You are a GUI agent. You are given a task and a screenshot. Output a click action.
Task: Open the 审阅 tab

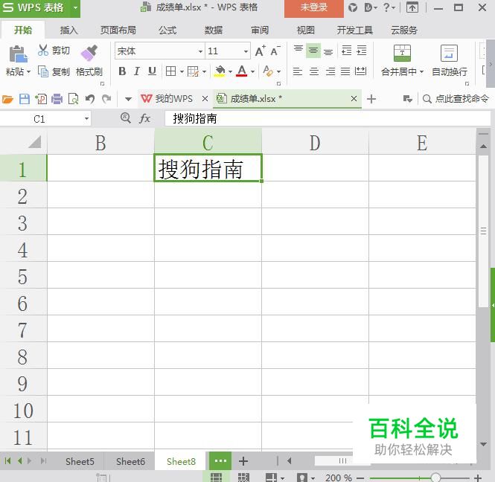(x=260, y=30)
